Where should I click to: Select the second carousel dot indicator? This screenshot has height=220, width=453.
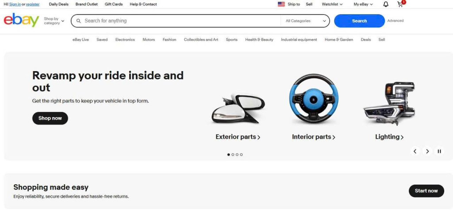click(233, 155)
